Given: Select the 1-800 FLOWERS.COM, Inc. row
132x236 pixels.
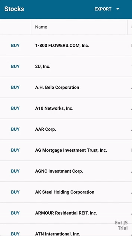Looking at the screenshot, I should (66, 45).
